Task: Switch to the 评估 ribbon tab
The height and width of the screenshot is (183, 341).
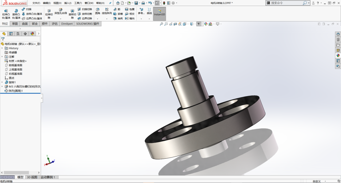Action: 54,23
